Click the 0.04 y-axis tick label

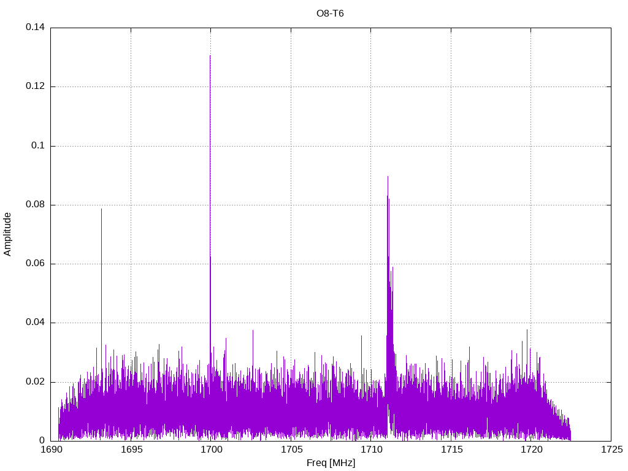tap(35, 323)
